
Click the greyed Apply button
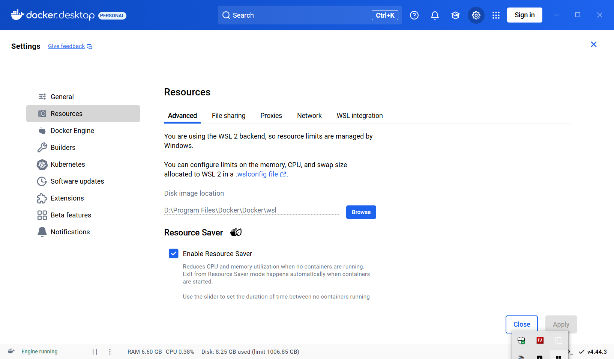tap(561, 324)
